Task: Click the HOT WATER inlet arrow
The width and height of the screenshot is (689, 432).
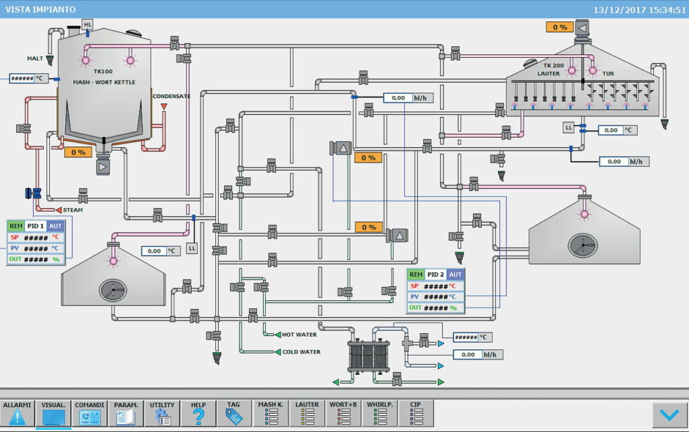Action: pos(278,335)
